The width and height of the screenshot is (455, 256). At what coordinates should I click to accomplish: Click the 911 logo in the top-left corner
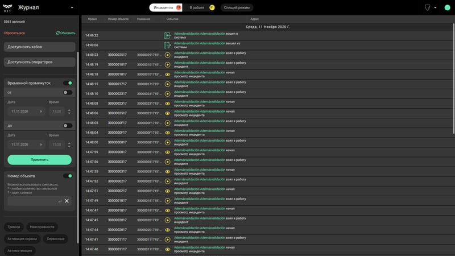(7, 8)
